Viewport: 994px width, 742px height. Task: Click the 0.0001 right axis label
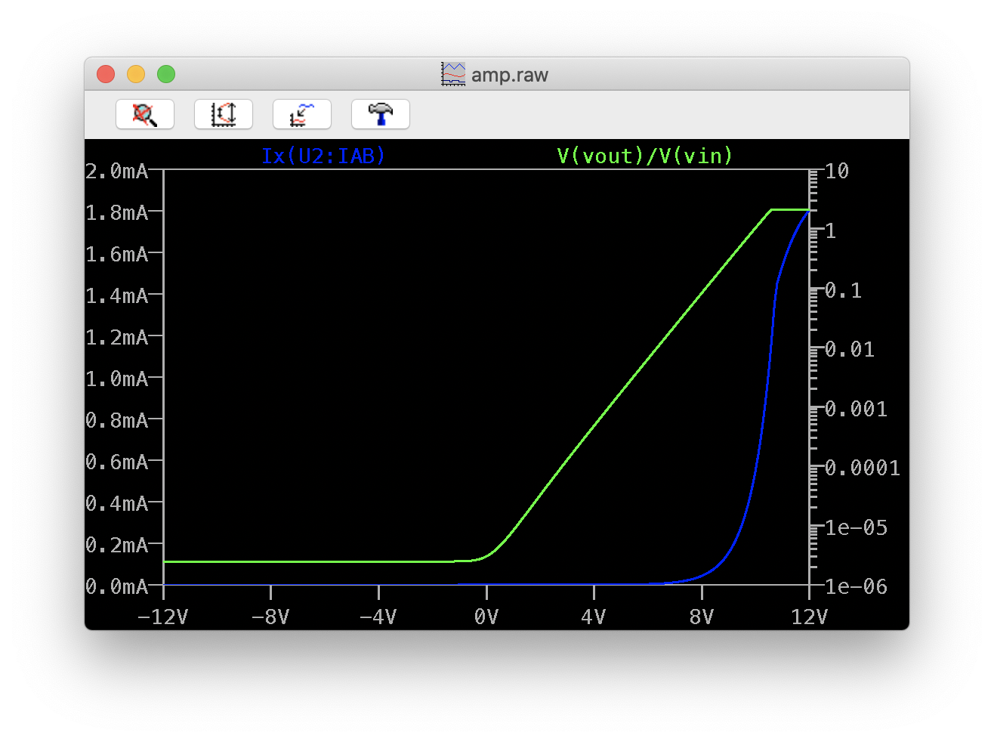[863, 468]
